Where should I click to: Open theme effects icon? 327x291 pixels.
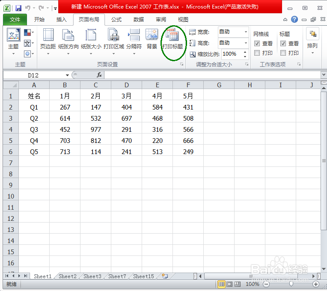click(x=29, y=54)
